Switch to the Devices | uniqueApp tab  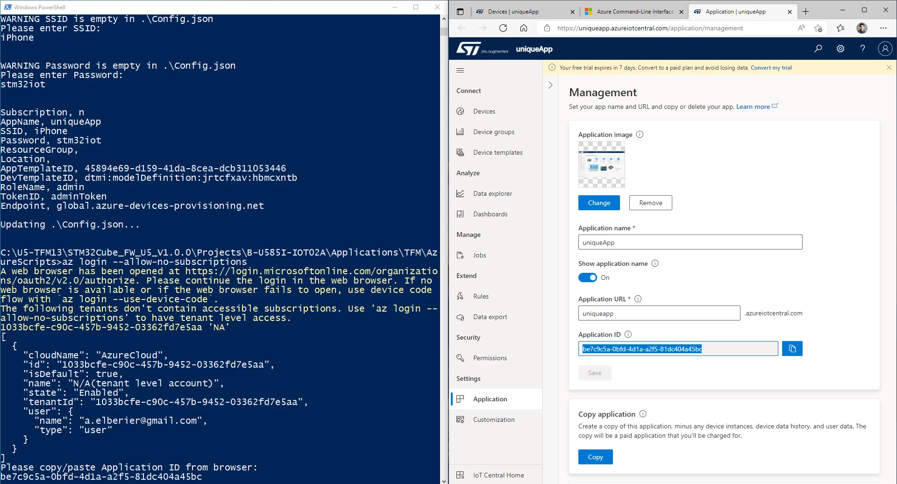525,12
